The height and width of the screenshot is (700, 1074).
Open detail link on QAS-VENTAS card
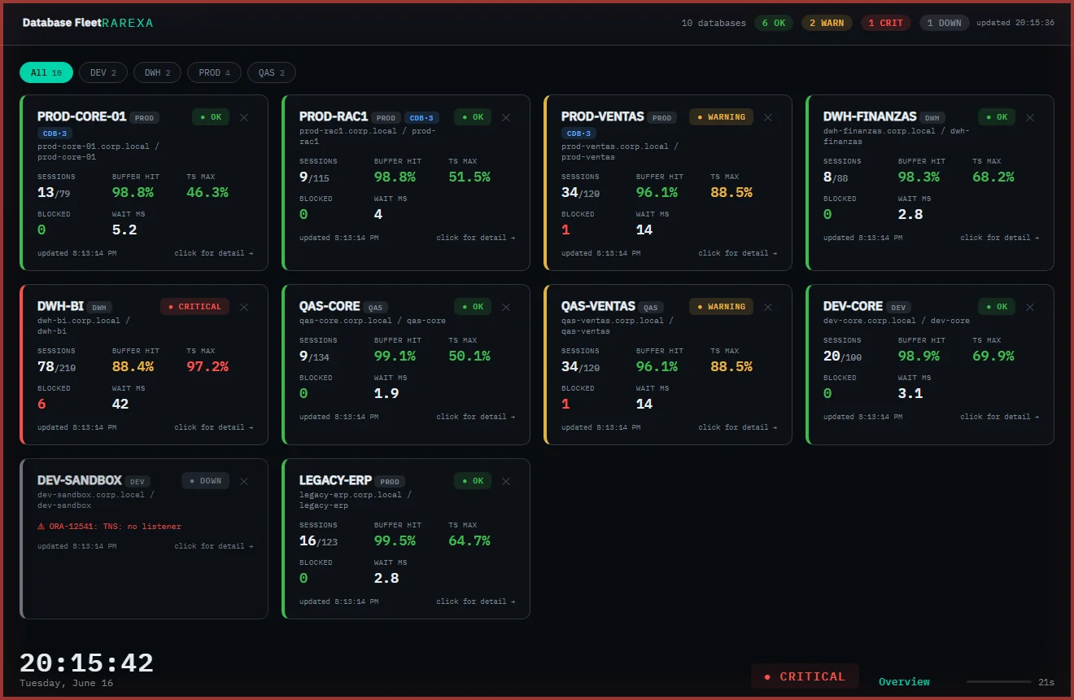click(x=738, y=427)
